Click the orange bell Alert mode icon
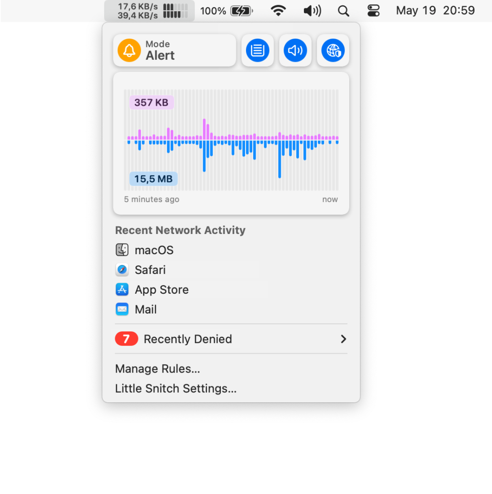Image resolution: width=492 pixels, height=494 pixels. tap(129, 50)
